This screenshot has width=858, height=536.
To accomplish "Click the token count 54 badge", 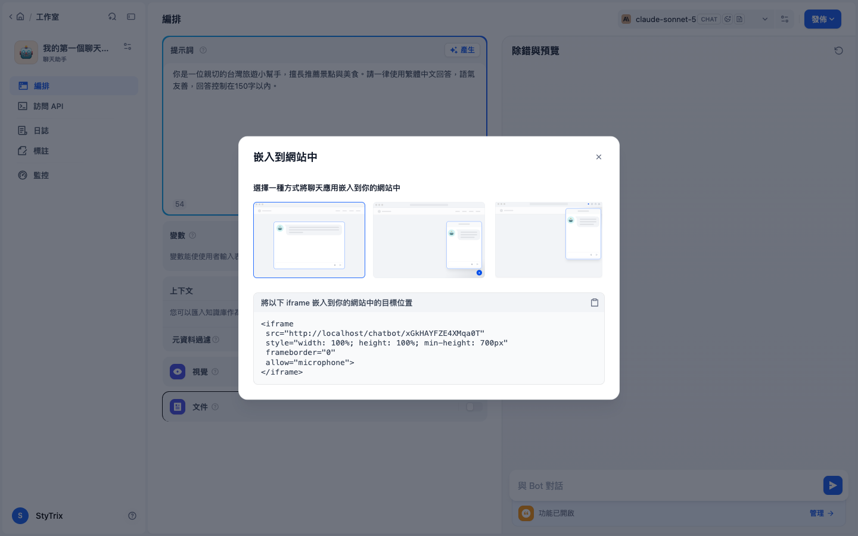I will [x=180, y=204].
